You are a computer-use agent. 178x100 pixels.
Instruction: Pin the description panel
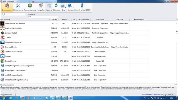175,85
